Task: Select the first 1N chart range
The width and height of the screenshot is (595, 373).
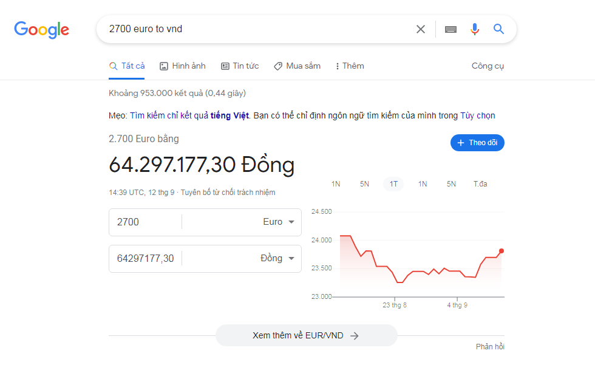Action: pos(336,184)
